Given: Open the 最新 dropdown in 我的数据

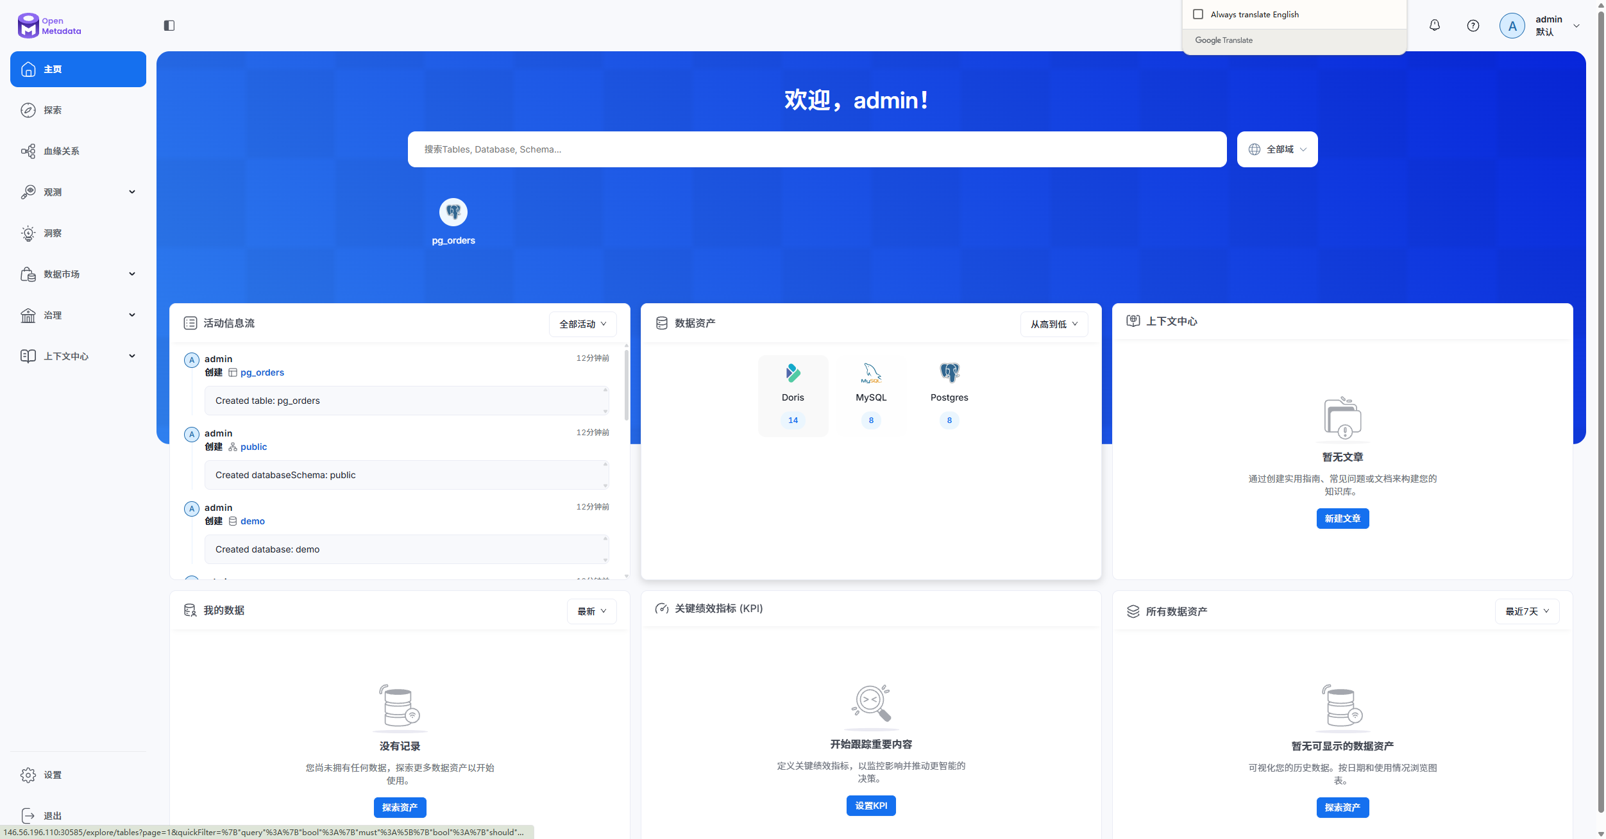Looking at the screenshot, I should [x=591, y=611].
